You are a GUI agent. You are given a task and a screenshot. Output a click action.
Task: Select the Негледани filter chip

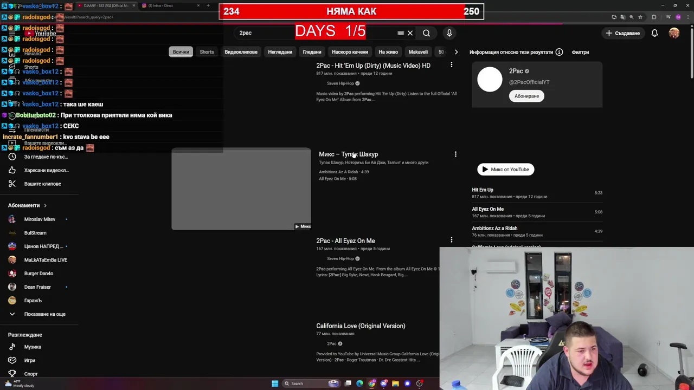280,52
